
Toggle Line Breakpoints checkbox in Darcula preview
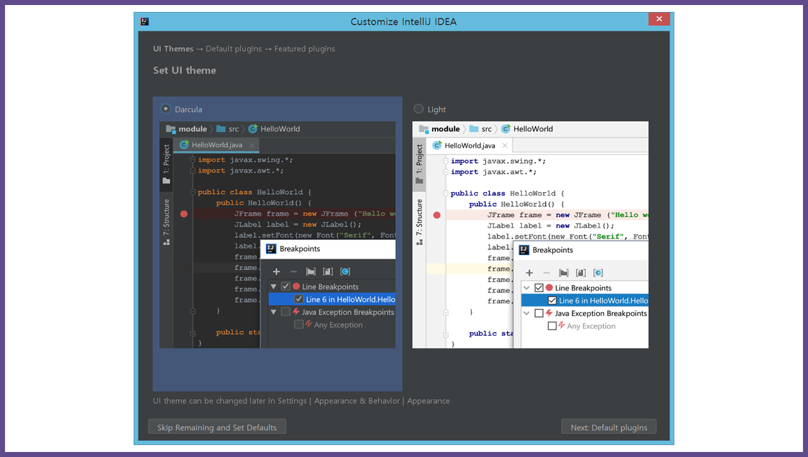285,286
